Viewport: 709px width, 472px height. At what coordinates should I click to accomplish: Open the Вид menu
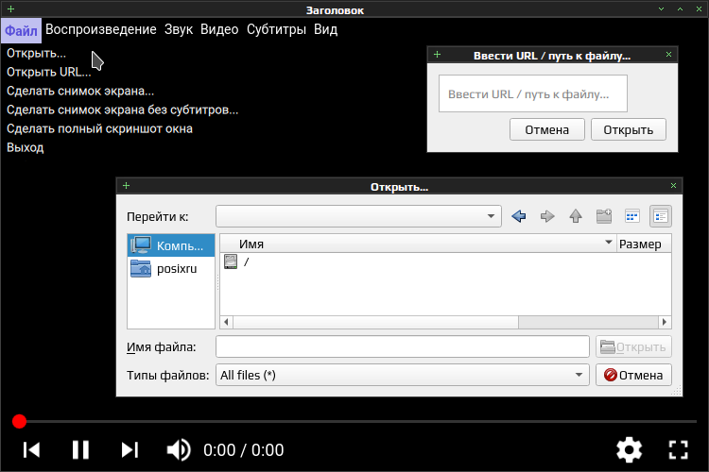(x=325, y=29)
